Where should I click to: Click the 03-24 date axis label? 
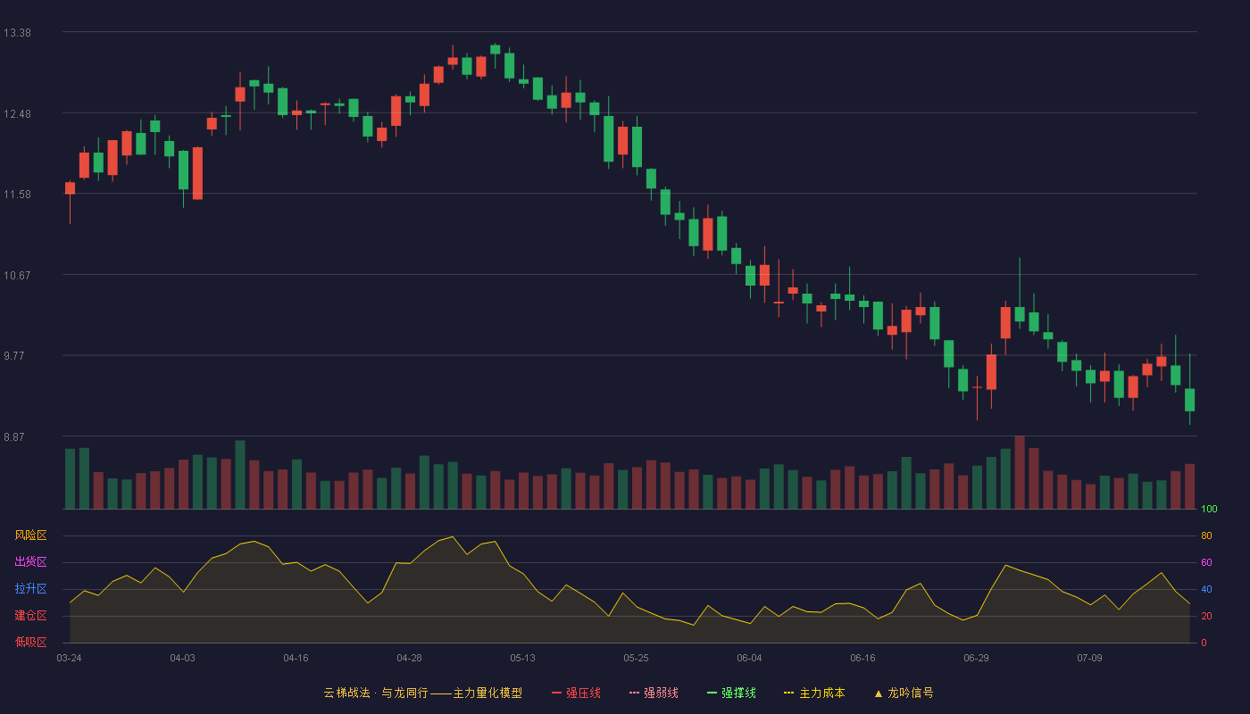(x=69, y=658)
